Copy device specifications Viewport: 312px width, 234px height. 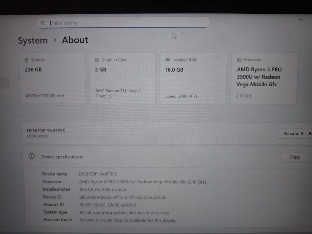[x=295, y=157]
